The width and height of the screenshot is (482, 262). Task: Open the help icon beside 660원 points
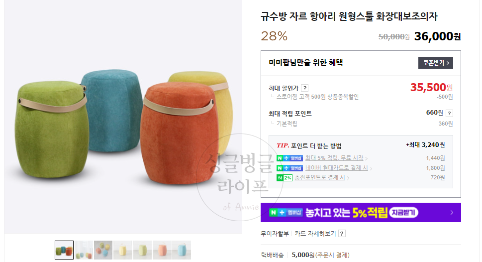[x=449, y=113]
